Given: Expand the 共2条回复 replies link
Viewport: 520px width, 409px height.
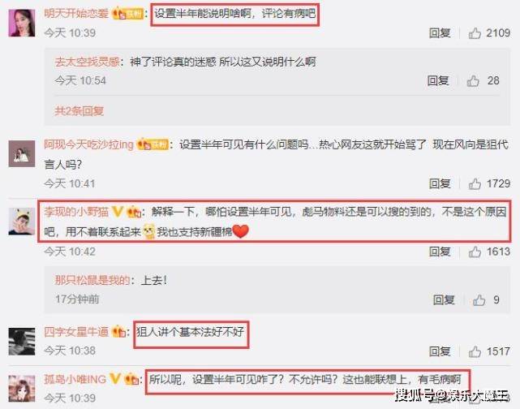Looking at the screenshot, I should tap(79, 111).
